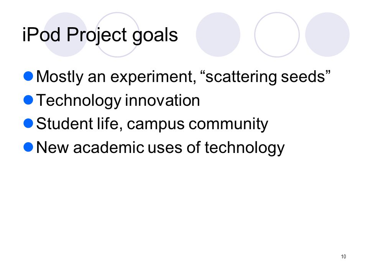
Task: Click the word "Mostly" in the first bullet
Action: pyautogui.click(x=60, y=77)
